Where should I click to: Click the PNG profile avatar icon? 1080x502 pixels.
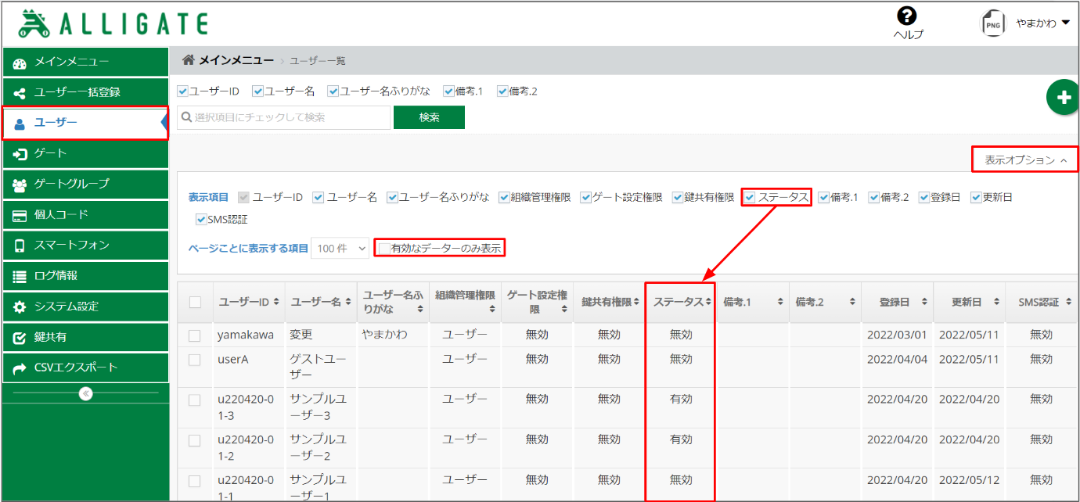click(x=993, y=23)
